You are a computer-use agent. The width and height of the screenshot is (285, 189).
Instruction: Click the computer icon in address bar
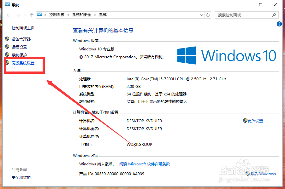pos(39,15)
